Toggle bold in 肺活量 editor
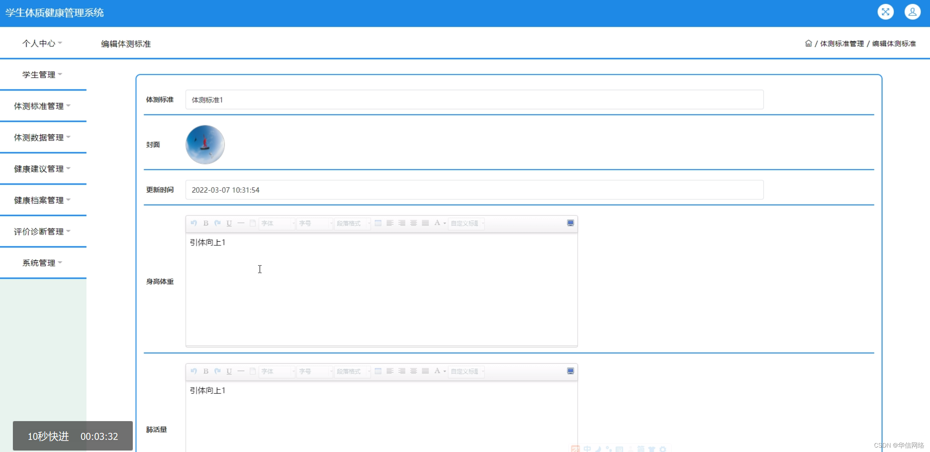The width and height of the screenshot is (930, 452). click(206, 371)
